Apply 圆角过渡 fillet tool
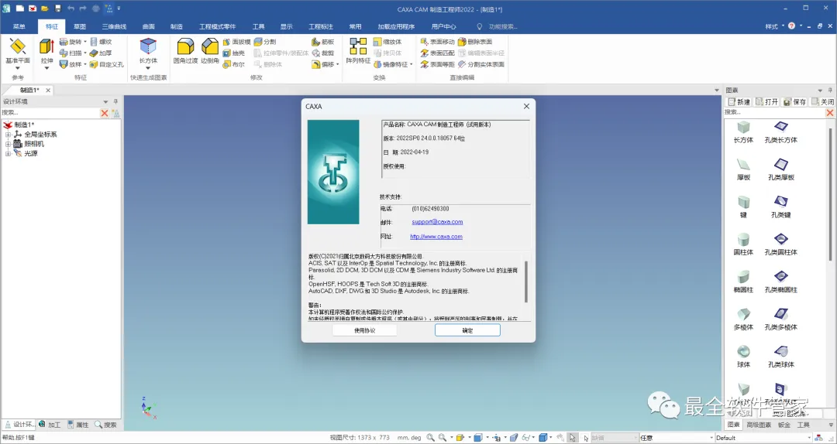The height and width of the screenshot is (444, 837). point(185,51)
